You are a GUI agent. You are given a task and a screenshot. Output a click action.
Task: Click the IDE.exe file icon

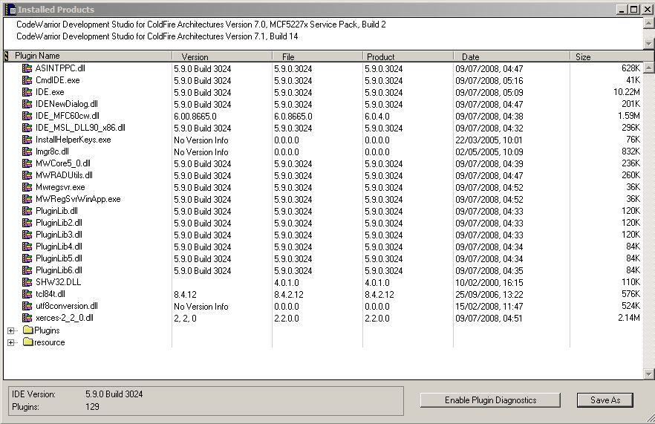[27, 92]
